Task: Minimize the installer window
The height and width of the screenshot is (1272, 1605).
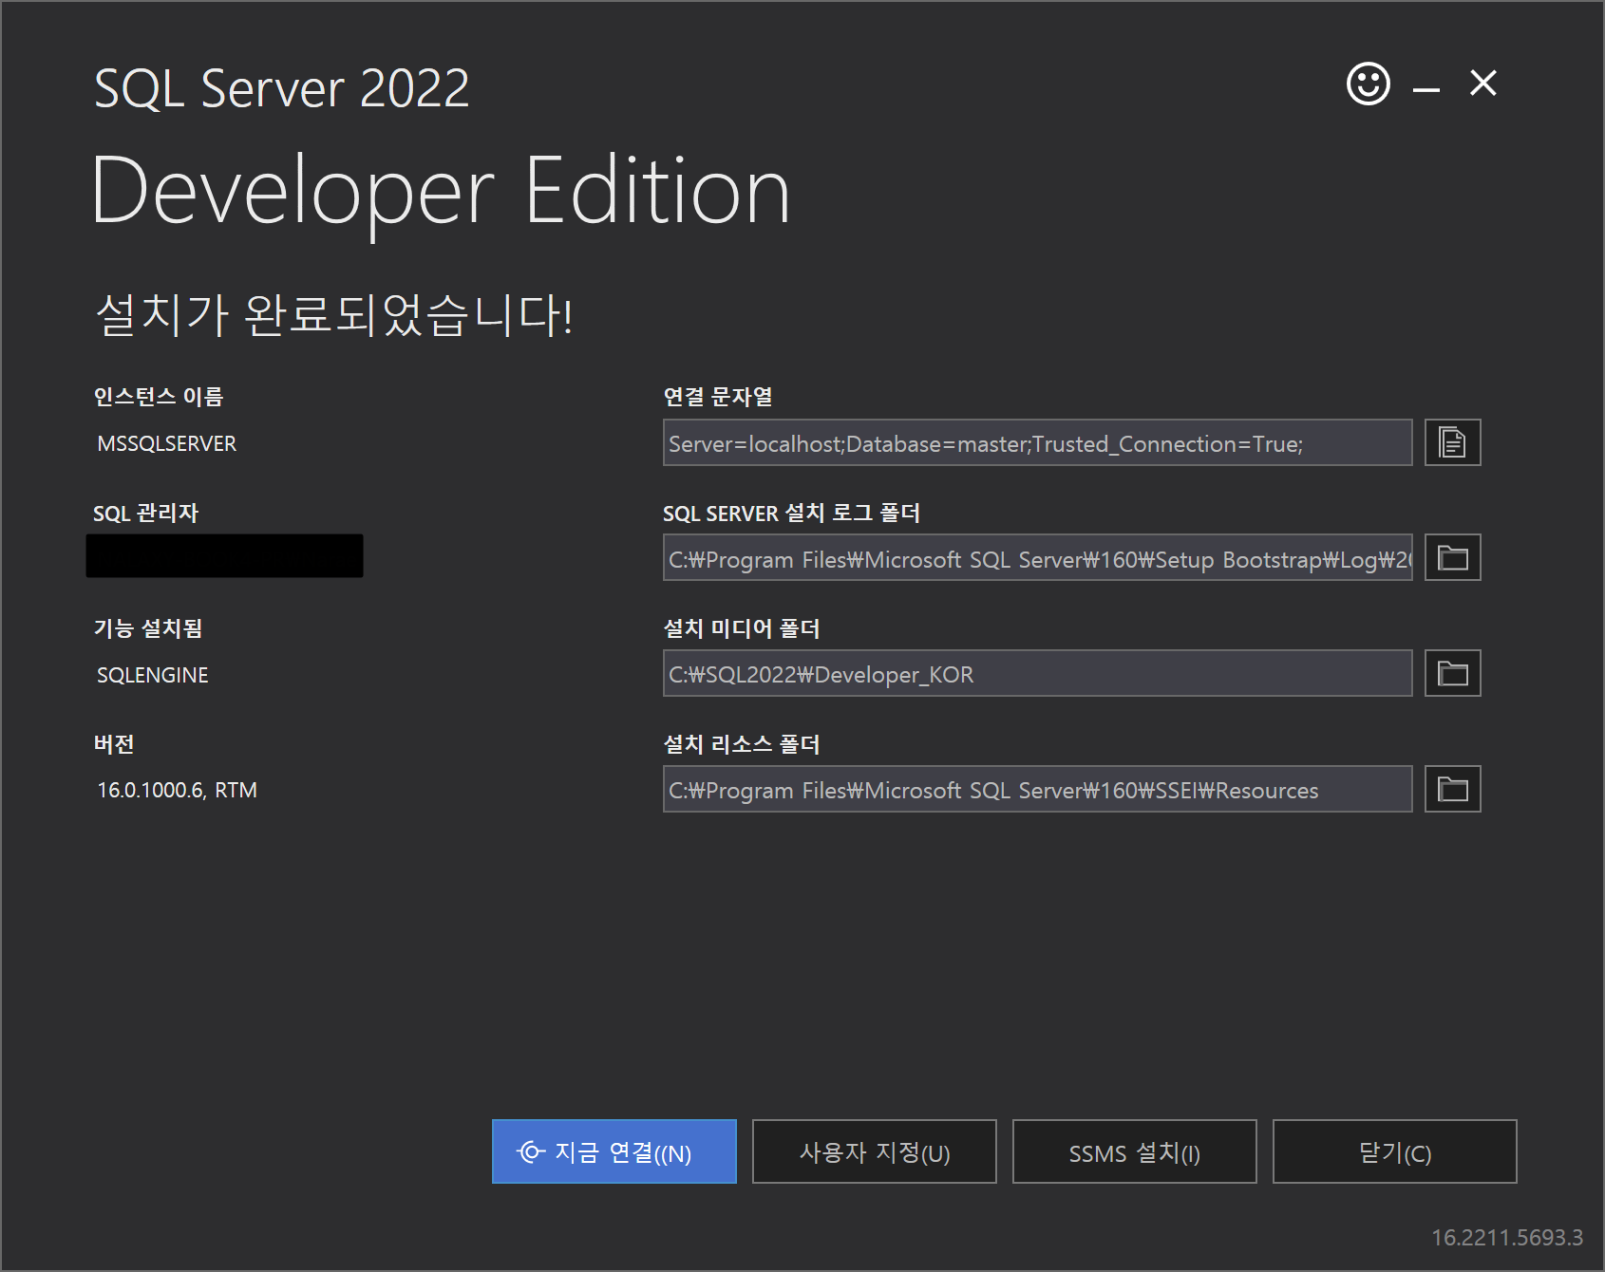Action: tap(1426, 88)
